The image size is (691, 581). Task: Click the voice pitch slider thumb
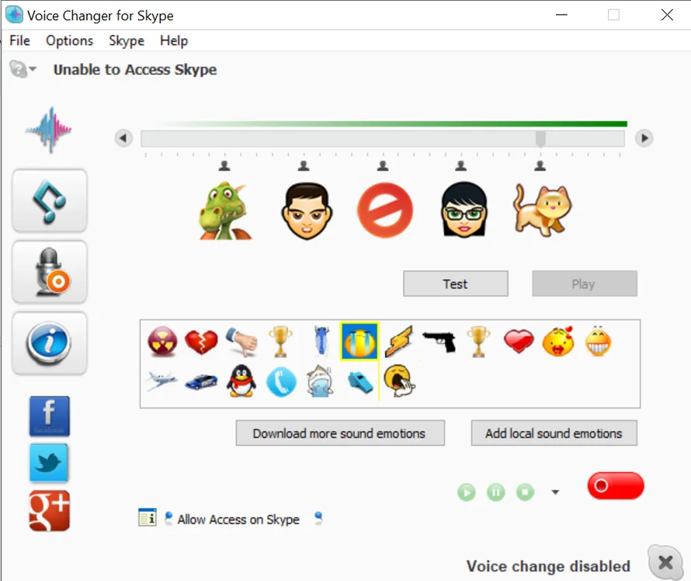click(540, 138)
